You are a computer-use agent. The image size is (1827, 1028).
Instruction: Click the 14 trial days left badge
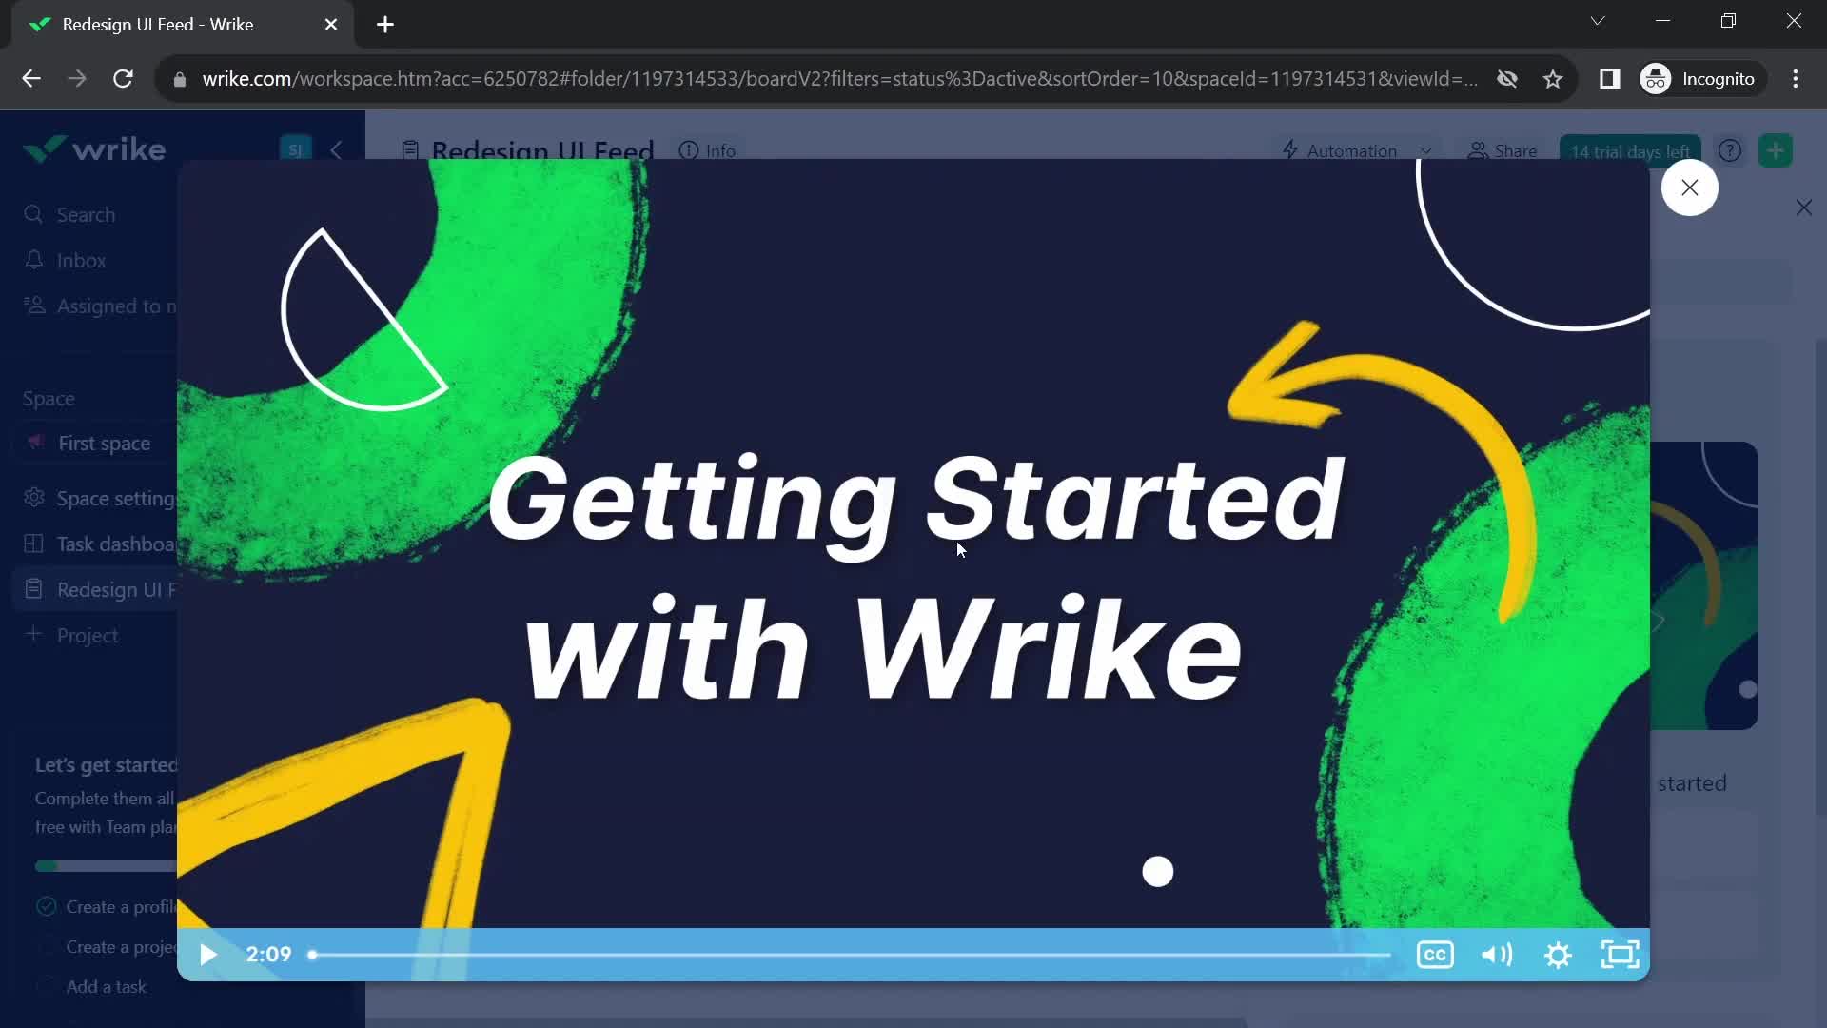1630,150
